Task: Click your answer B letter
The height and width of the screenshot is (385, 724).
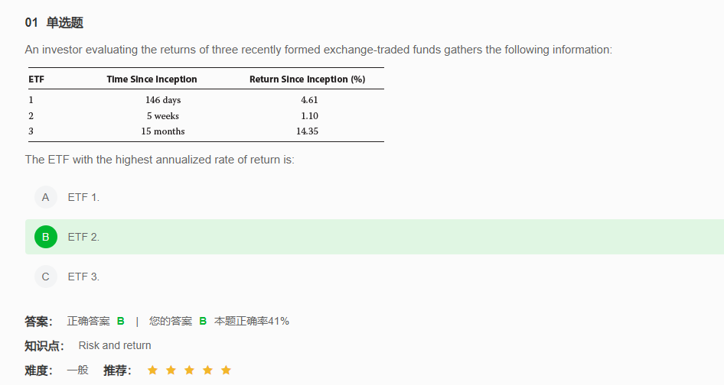Action: [x=203, y=322]
